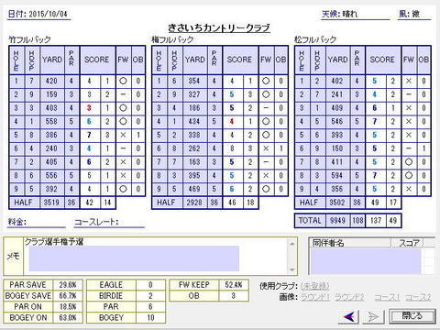This screenshot has width=440, height=330.
Task: Go to previous round with blue left arrow
Action: tap(348, 316)
